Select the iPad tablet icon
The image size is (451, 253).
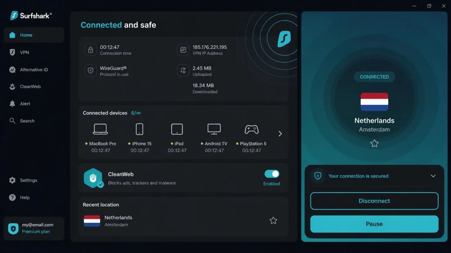(177, 129)
